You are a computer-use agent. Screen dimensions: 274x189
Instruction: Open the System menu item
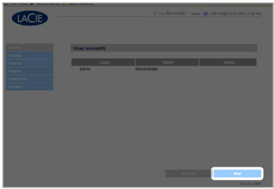pyautogui.click(x=30, y=71)
